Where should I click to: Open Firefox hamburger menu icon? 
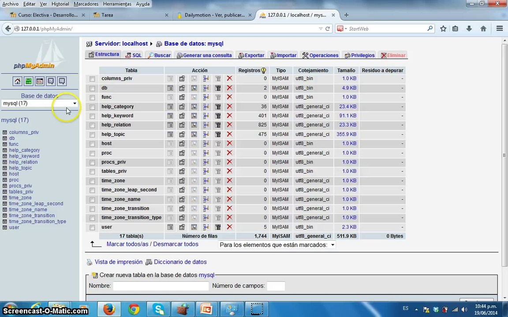[x=500, y=29]
